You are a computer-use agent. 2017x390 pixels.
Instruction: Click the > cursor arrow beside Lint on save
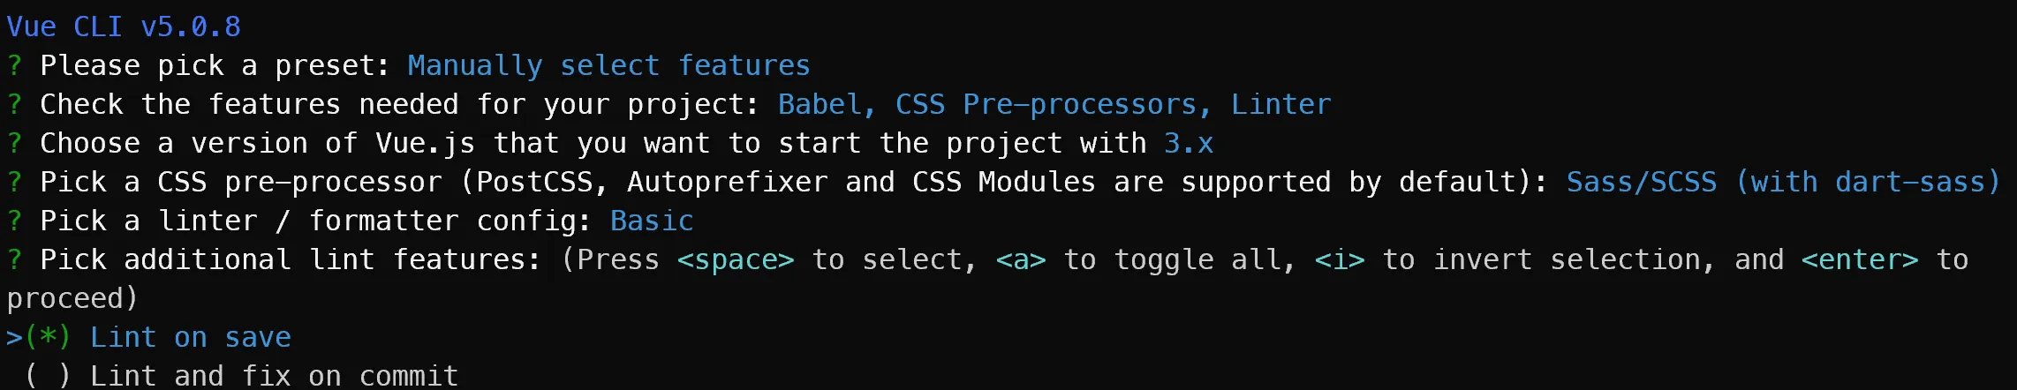(13, 338)
